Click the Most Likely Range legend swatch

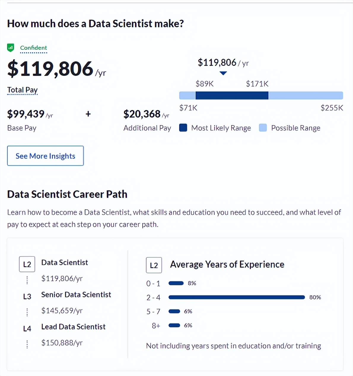(183, 128)
